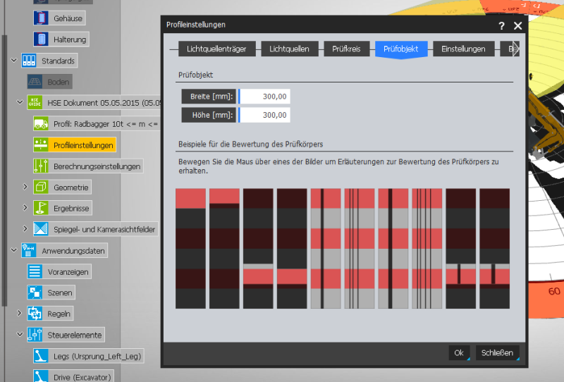Expand the Ergebnisse tree node
The width and height of the screenshot is (564, 382).
25,209
